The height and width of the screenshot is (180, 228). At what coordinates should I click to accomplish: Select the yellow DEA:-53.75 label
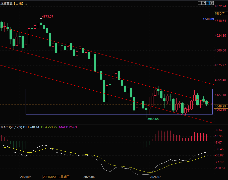tap(49, 127)
